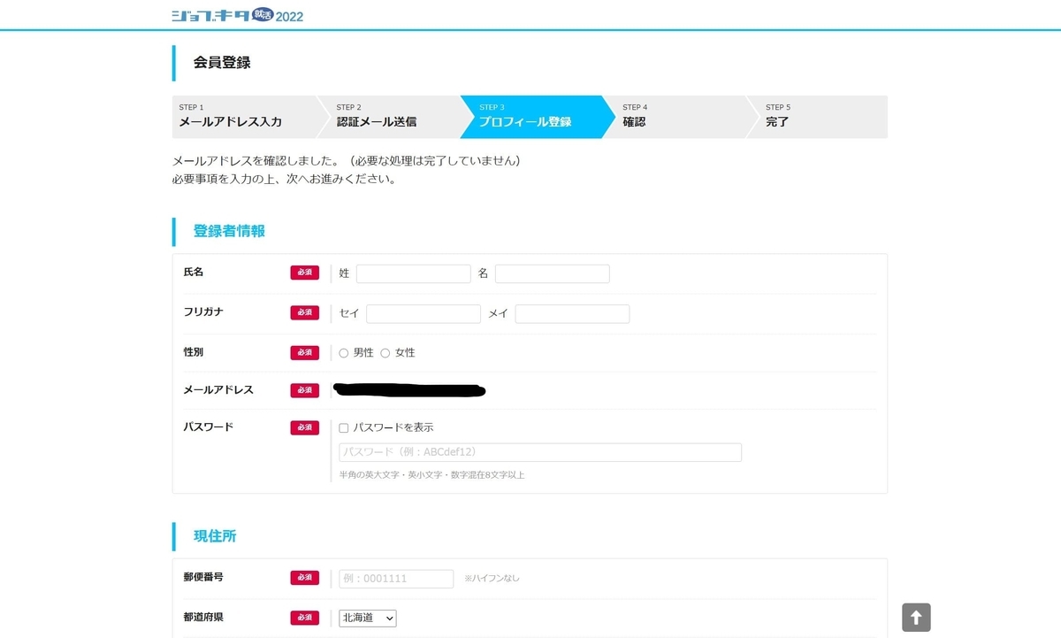Click the scroll-to-top arrow button
Screen dimensions: 1061x638
point(916,618)
